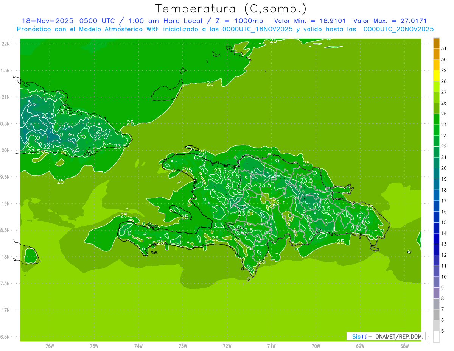The width and height of the screenshot is (454, 351).
Task: Click the '20N' latitude axis label
Action: pyautogui.click(x=6, y=150)
